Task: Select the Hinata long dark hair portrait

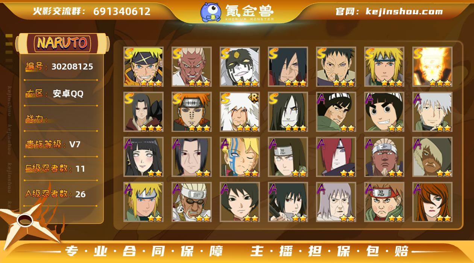Action: pyautogui.click(x=143, y=157)
